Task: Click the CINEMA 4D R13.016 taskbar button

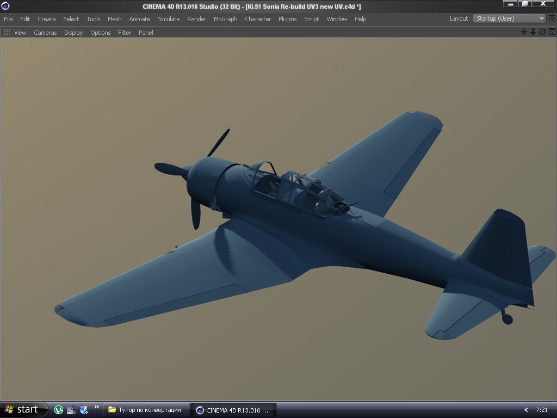Action: pyautogui.click(x=234, y=410)
